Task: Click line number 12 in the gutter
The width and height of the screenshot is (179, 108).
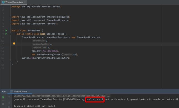Action: [x=2, y=44]
